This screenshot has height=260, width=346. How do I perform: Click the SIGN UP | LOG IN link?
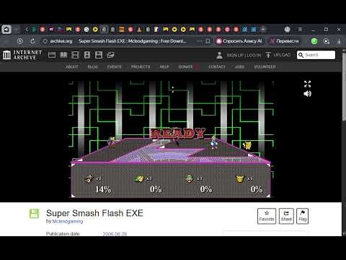(x=244, y=55)
